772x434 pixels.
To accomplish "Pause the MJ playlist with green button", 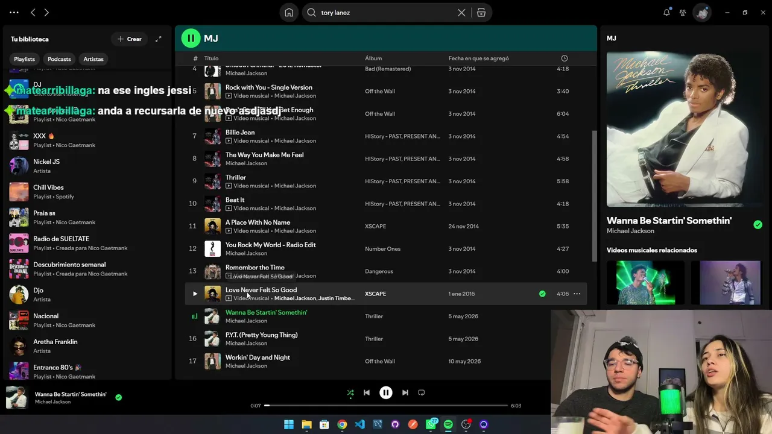I will [191, 38].
